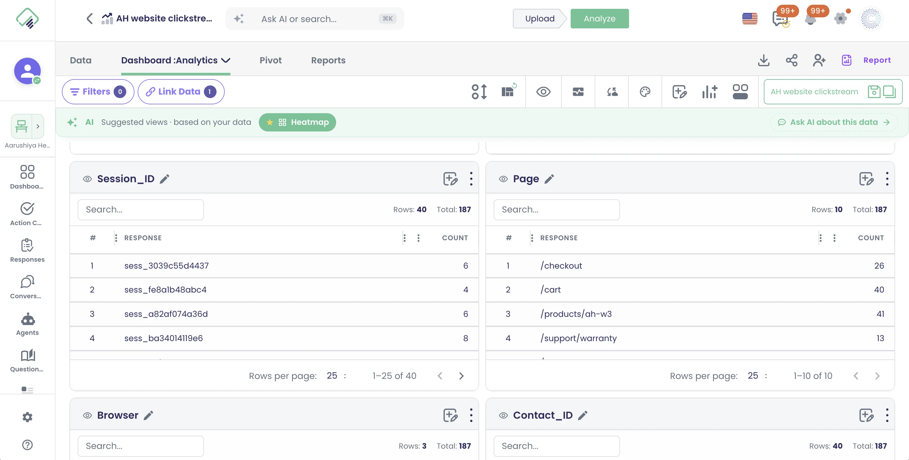
Task: Expand the workspace chevron next to desk icon
Action: click(x=38, y=126)
